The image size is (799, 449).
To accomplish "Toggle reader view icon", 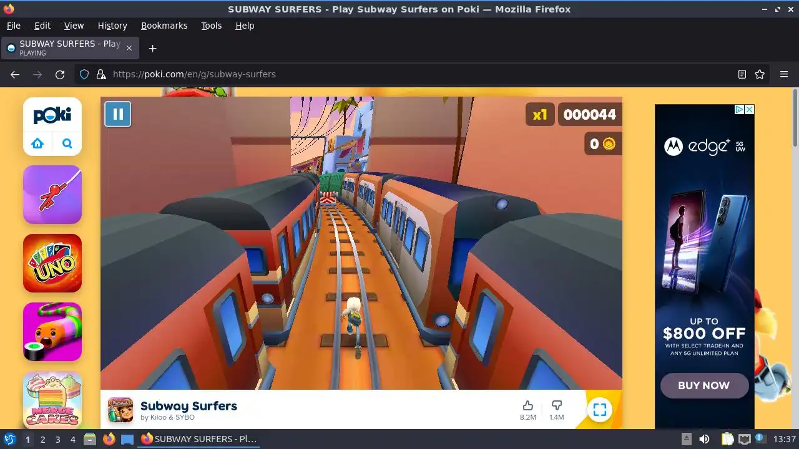I will [x=742, y=74].
